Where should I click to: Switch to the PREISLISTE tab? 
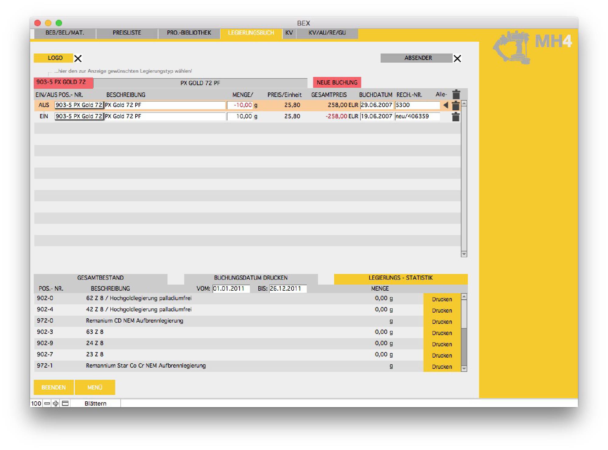point(127,33)
